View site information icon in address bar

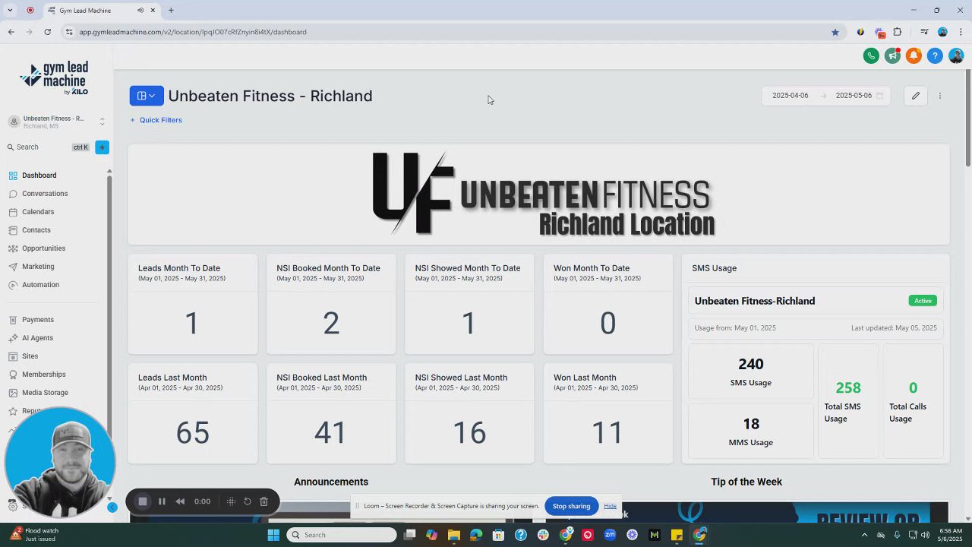[x=69, y=32]
